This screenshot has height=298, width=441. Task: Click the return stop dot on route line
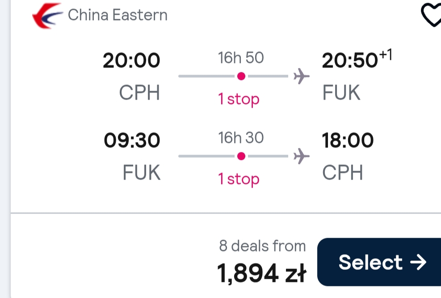[x=241, y=156]
